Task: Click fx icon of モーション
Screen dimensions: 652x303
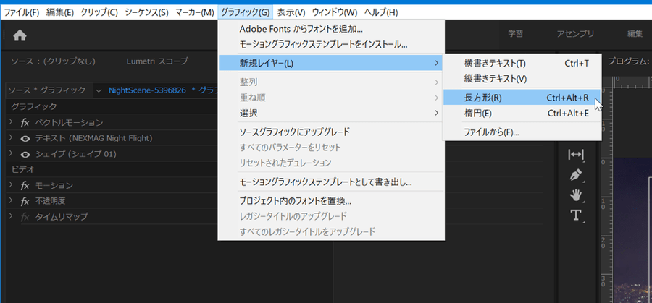Action: click(25, 185)
